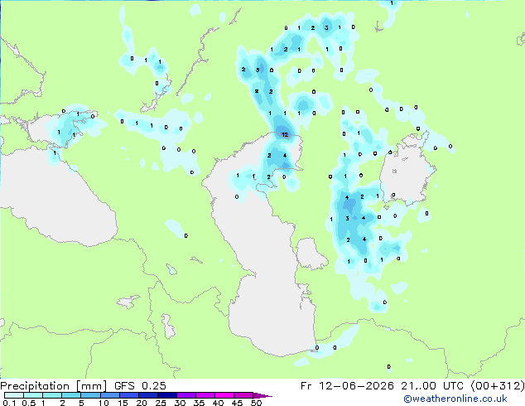Click the '10' legend scale label
The height and width of the screenshot is (406, 525).
104,403
